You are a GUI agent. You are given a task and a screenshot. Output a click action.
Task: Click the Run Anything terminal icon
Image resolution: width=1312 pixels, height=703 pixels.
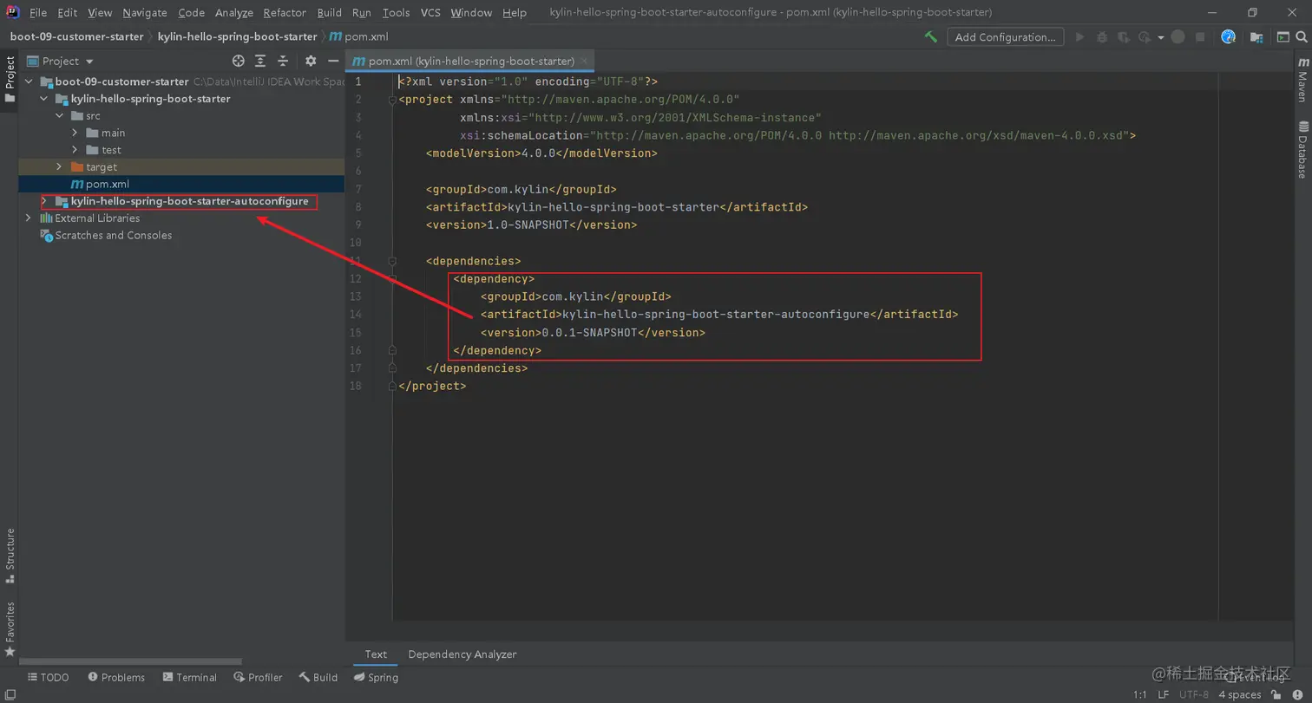click(x=1282, y=36)
